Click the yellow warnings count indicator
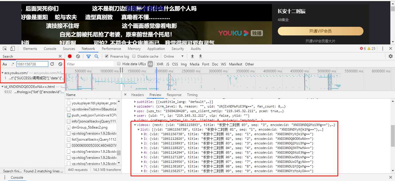This screenshot has height=181, width=395. click(371, 48)
